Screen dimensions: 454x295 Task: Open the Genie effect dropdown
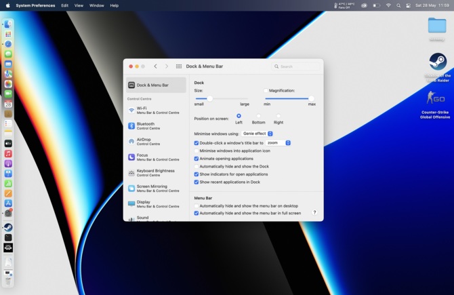[x=257, y=134]
